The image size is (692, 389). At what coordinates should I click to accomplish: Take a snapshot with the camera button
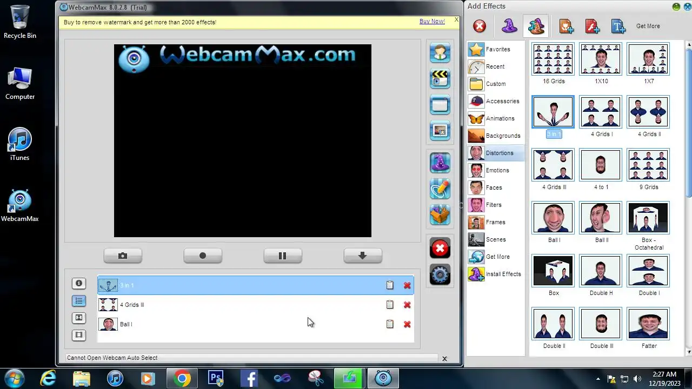click(123, 256)
